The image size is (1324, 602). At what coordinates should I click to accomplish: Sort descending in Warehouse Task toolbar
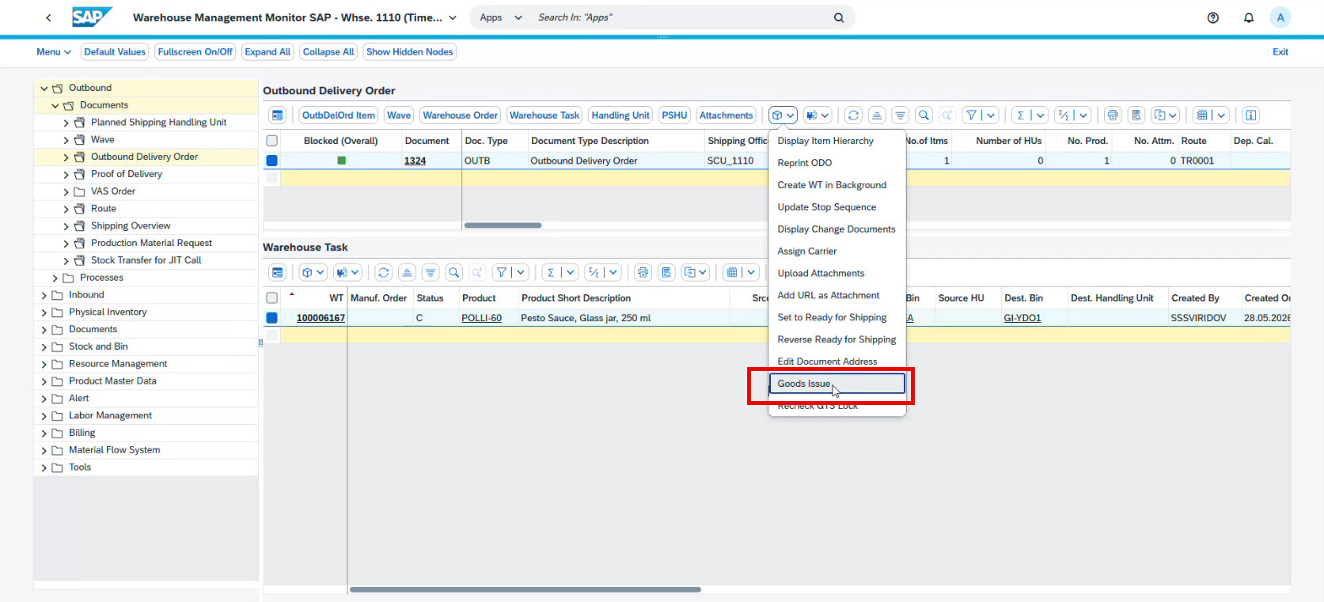tap(431, 273)
